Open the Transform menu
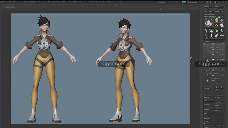The width and height of the screenshot is (228, 128). 104,5
